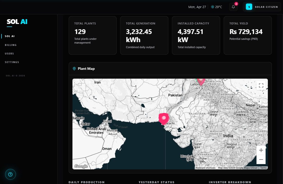Click SOL AI © 2026 footer text
The height and width of the screenshot is (184, 283).
click(15, 76)
